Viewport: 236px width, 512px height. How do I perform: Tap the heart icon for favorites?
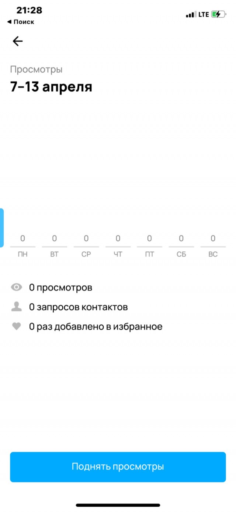tap(17, 326)
